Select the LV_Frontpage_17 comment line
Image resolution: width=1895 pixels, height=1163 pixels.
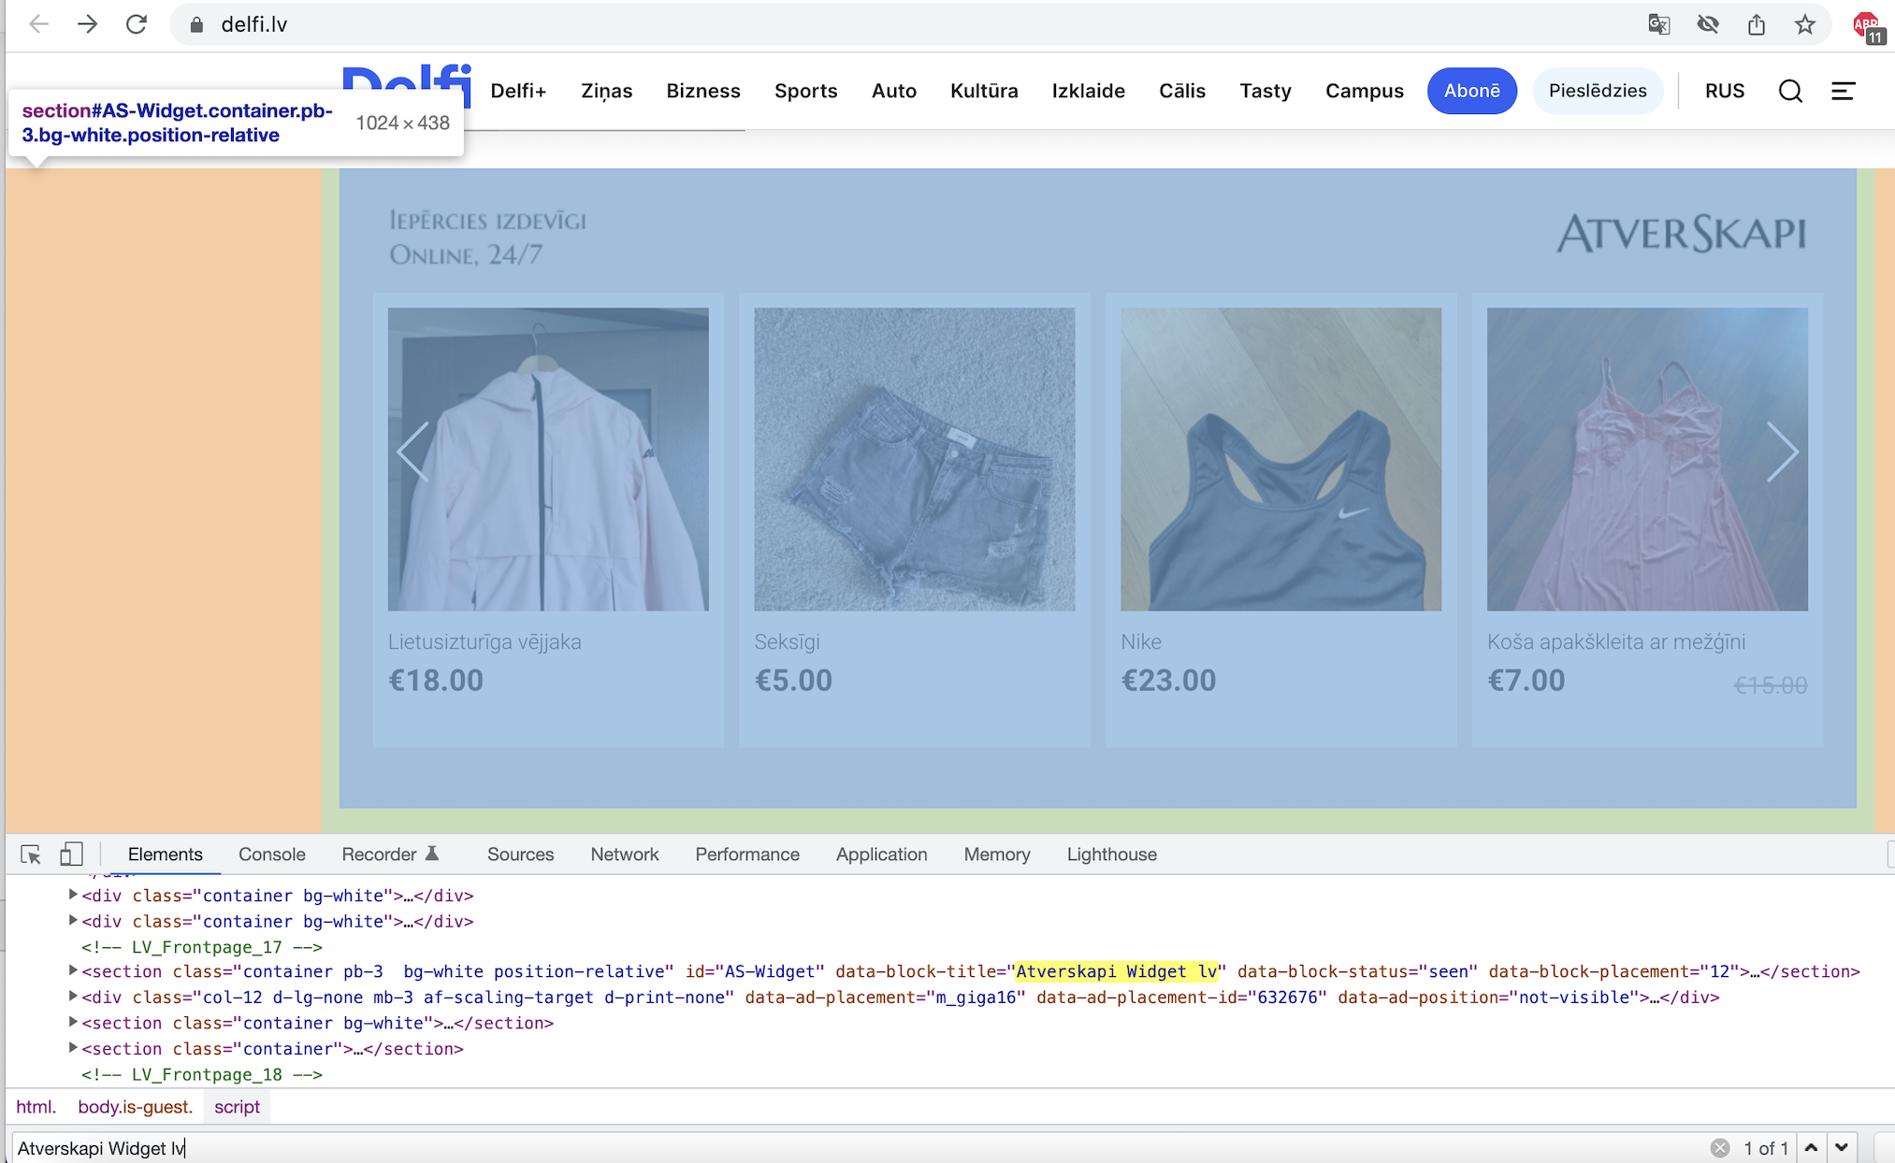click(202, 946)
